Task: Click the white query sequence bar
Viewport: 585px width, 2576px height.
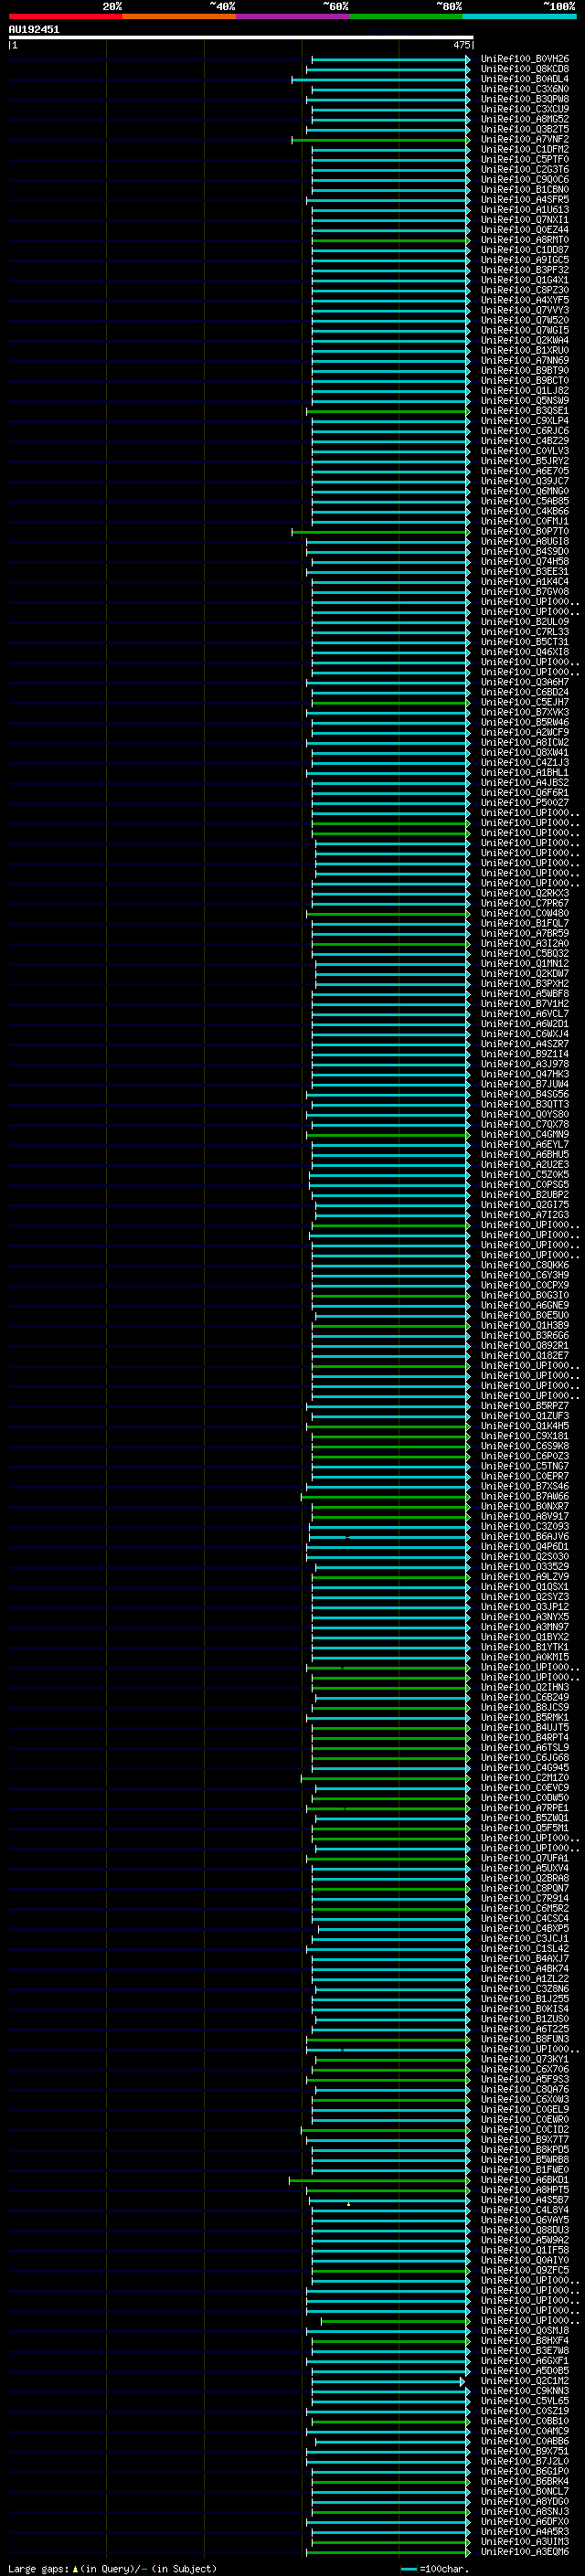Action: click(241, 38)
